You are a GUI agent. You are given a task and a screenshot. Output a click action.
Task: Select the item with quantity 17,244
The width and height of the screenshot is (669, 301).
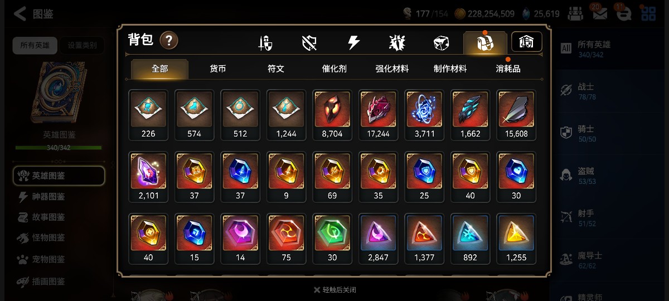[379, 115]
